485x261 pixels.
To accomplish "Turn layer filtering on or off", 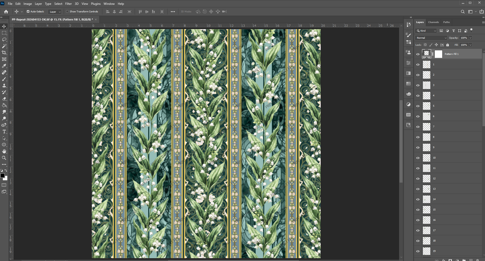I will pos(472,30).
